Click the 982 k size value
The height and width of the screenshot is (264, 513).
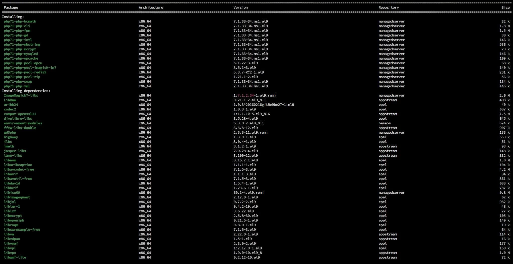pyautogui.click(x=504, y=202)
